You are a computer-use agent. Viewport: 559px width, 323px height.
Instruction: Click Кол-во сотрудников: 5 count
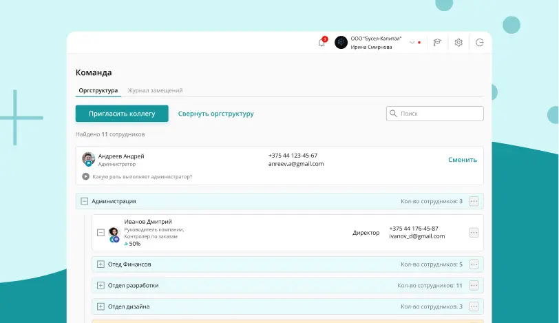coord(432,264)
